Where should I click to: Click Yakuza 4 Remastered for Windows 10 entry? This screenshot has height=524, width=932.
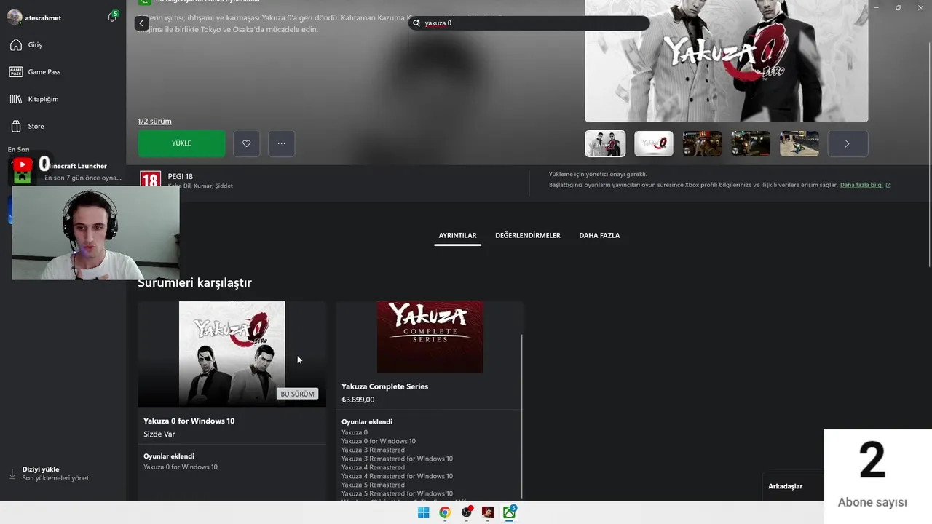397,476
